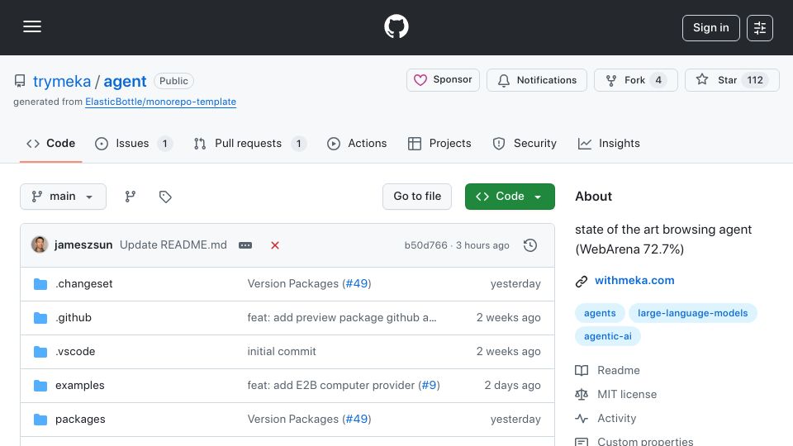Click the Go to file button
Viewport: 793px width, 446px height.
click(416, 197)
